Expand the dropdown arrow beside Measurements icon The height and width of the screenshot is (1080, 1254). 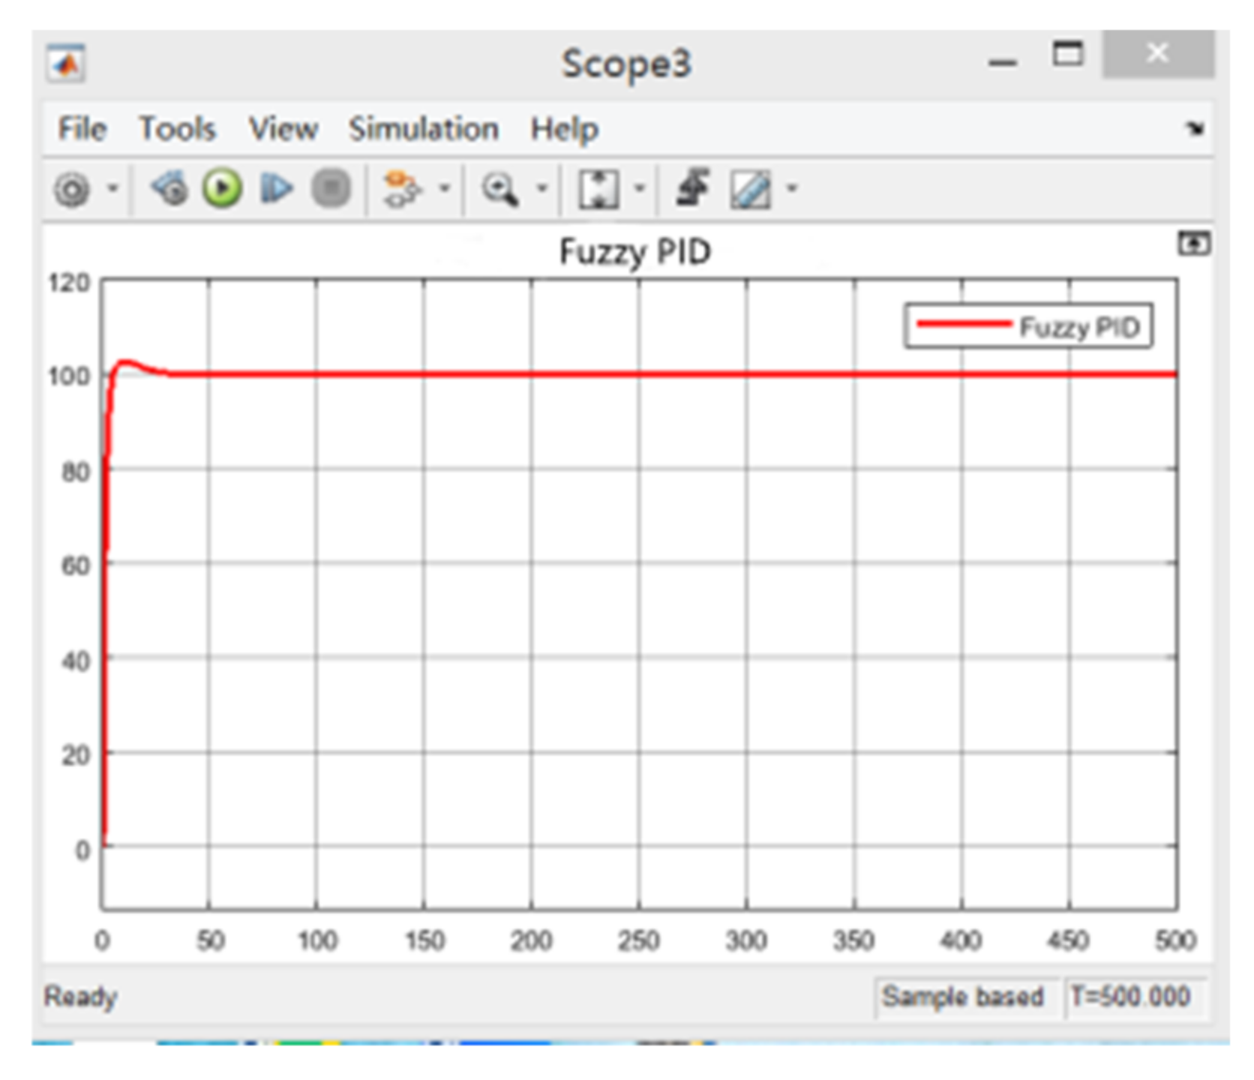(792, 188)
